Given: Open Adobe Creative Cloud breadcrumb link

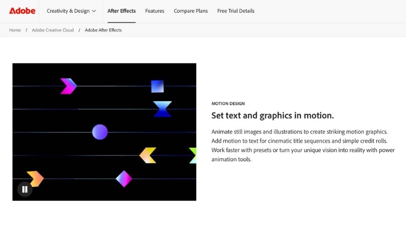Looking at the screenshot, I should 53,30.
